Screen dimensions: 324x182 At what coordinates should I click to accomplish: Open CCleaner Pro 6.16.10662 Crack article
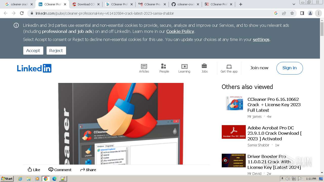(x=274, y=105)
